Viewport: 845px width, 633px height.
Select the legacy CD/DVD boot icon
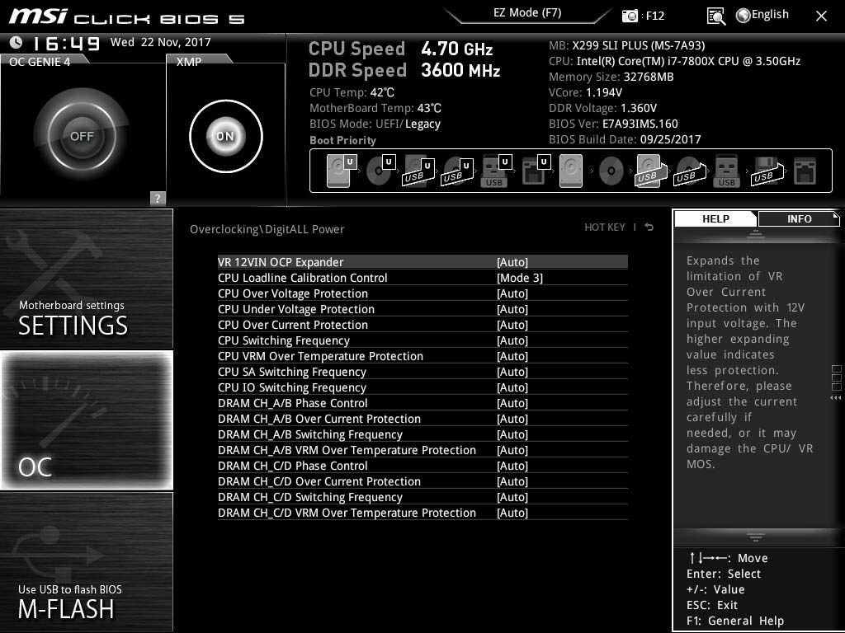point(611,171)
